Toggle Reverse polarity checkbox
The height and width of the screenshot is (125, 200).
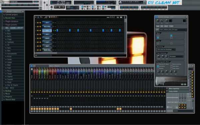[x=171, y=64]
